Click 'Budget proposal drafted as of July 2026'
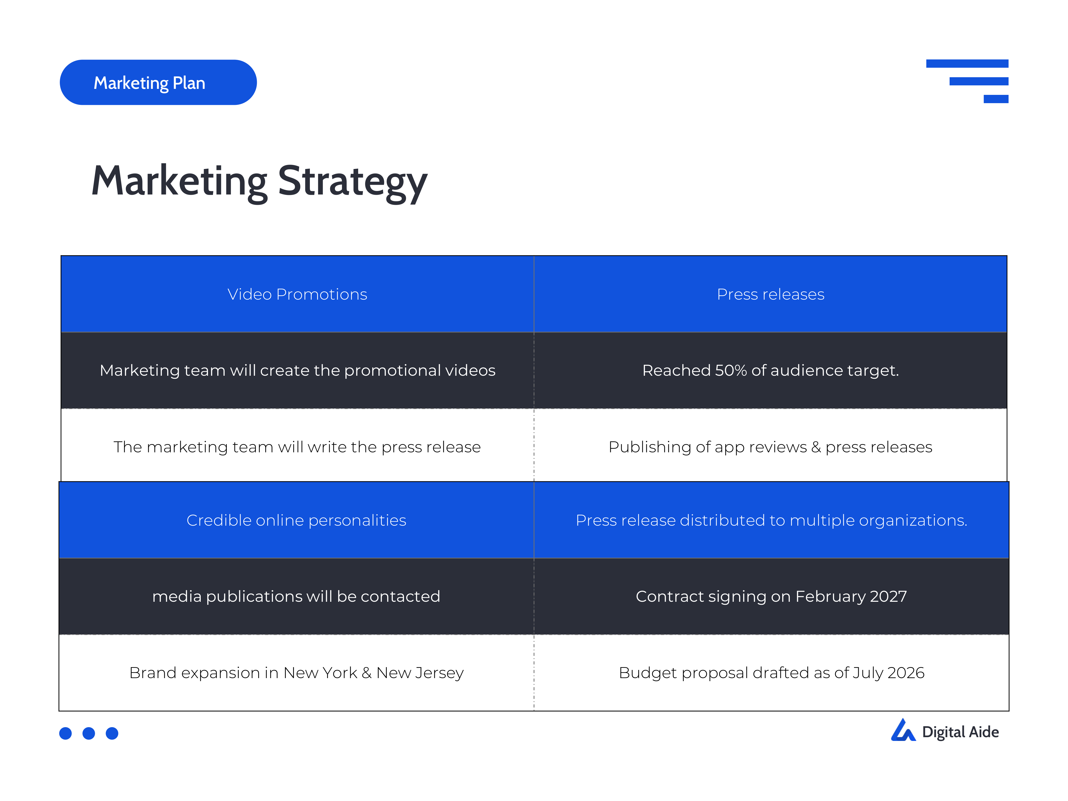This screenshot has width=1068, height=801. (x=772, y=673)
